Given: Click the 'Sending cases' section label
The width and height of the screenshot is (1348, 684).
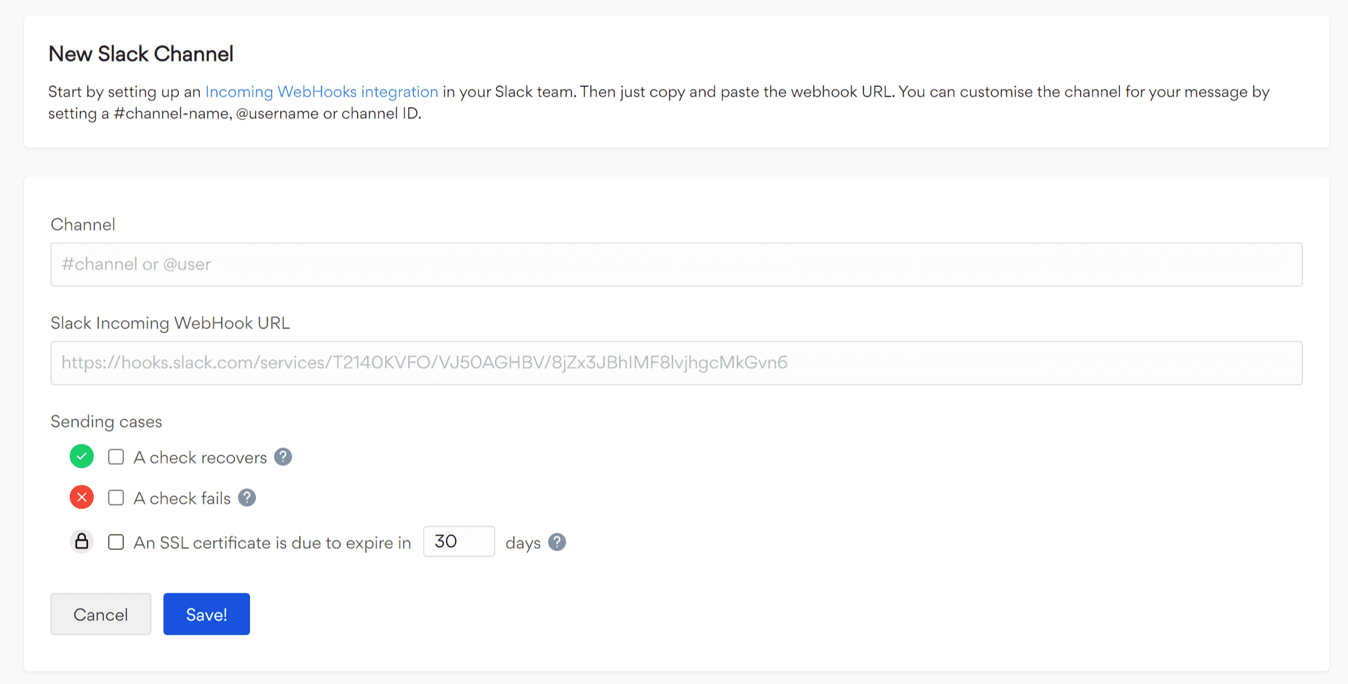Looking at the screenshot, I should tap(106, 422).
